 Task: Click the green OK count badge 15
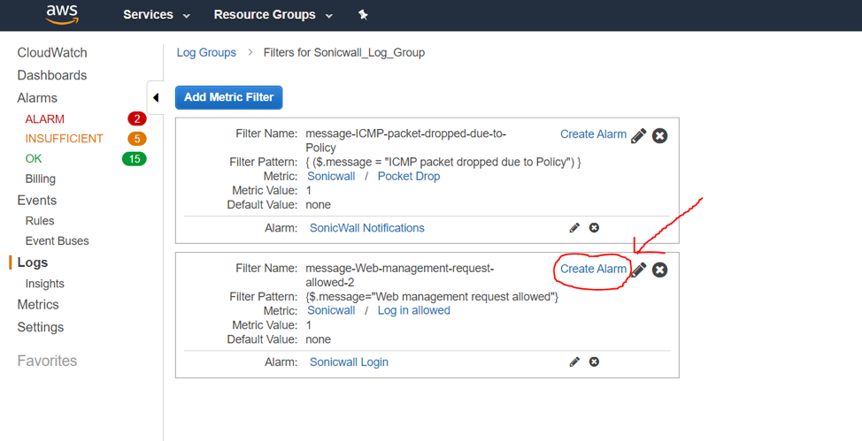[x=135, y=159]
